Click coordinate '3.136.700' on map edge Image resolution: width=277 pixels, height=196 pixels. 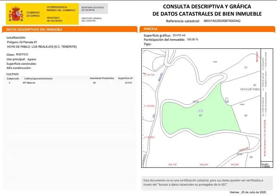149,75
